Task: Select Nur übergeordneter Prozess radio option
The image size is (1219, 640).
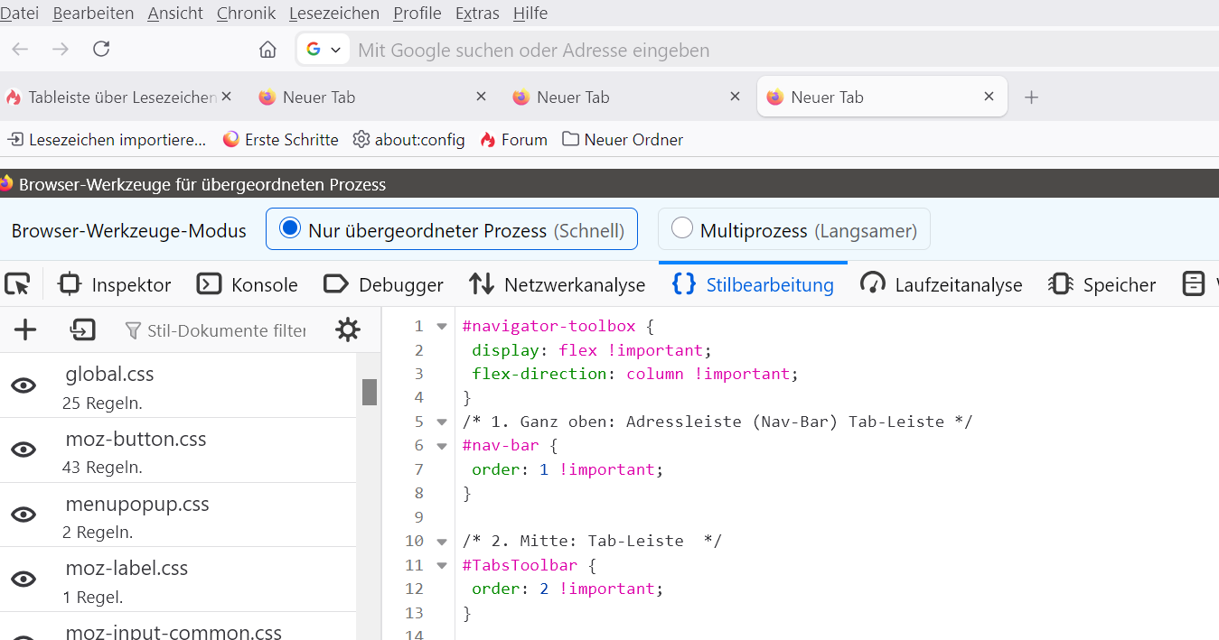Action: click(x=290, y=229)
